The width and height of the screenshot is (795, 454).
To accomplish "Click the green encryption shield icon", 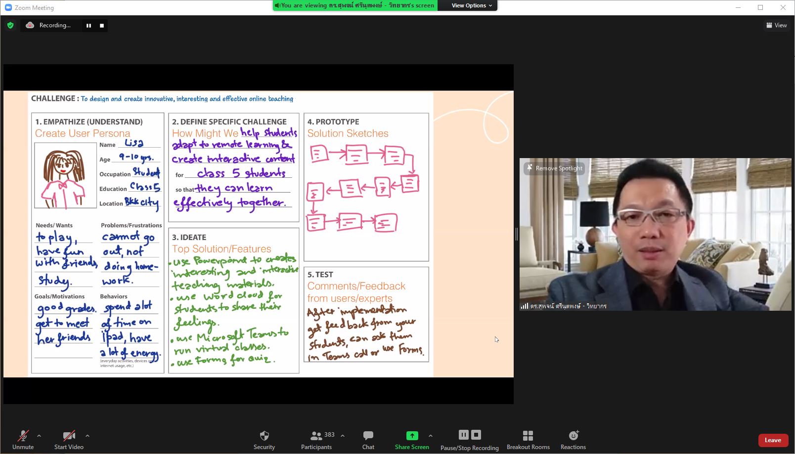I will (x=10, y=25).
